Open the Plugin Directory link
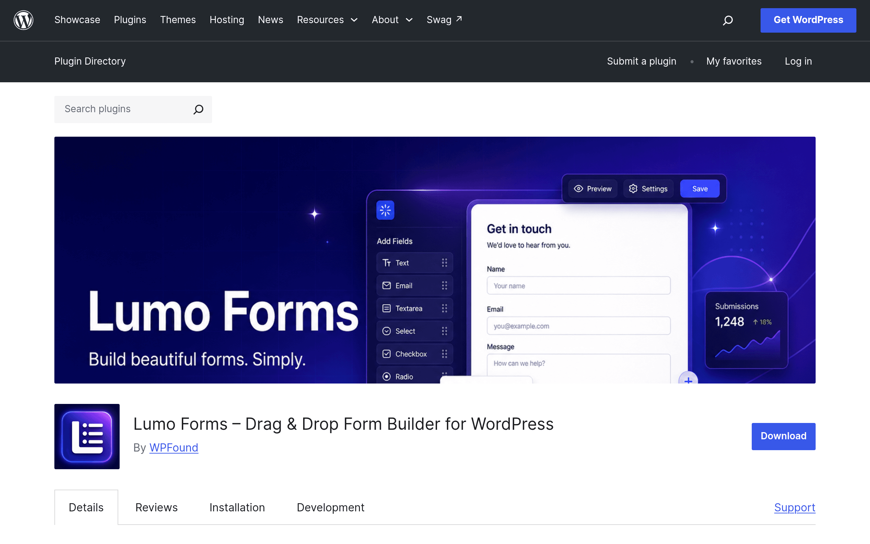 click(x=90, y=61)
